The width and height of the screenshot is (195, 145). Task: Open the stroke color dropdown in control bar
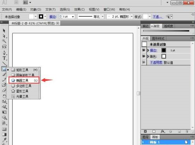click(x=45, y=17)
